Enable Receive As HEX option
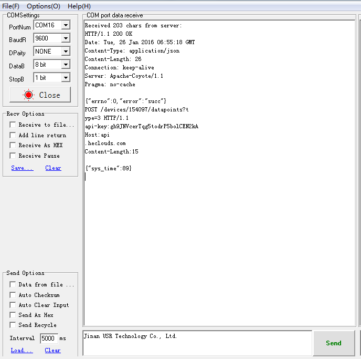 coord(13,146)
